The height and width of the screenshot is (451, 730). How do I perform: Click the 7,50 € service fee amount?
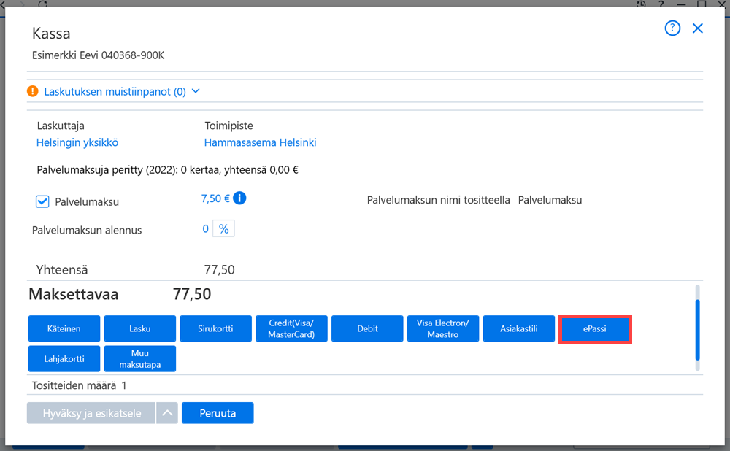(x=215, y=198)
